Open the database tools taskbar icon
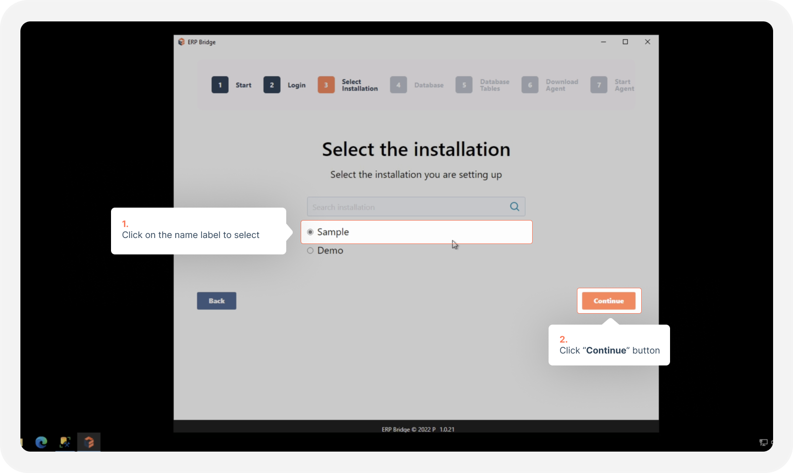Viewport: 793px width, 473px height. 65,442
